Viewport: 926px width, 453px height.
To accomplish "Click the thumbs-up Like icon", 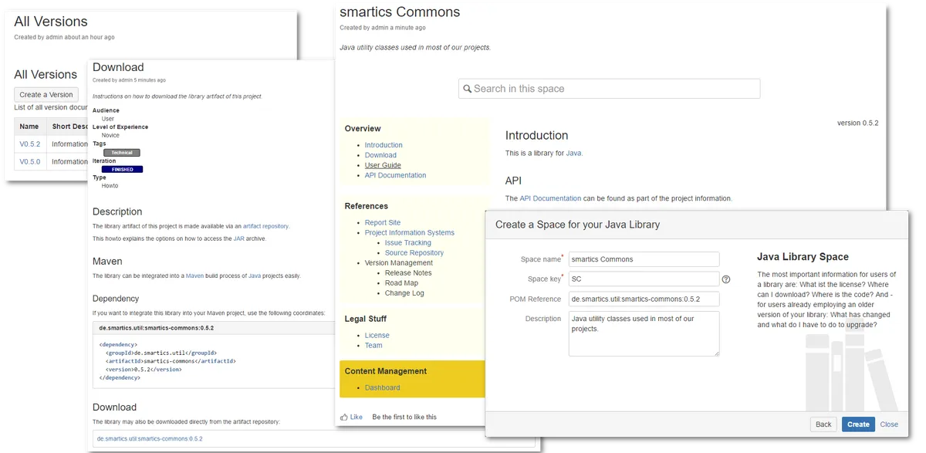I will click(344, 417).
